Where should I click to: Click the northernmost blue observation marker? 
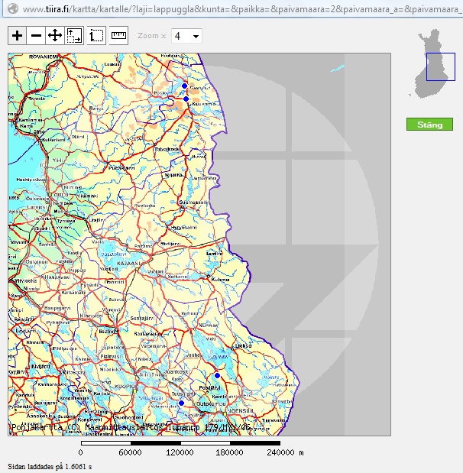[x=184, y=86]
